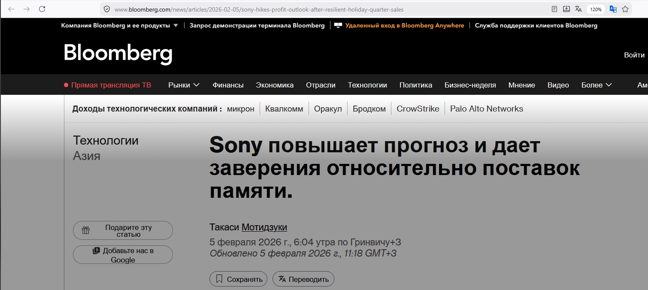This screenshot has width=648, height=290.
Task: Open the Отрасли section
Action: pyautogui.click(x=321, y=85)
